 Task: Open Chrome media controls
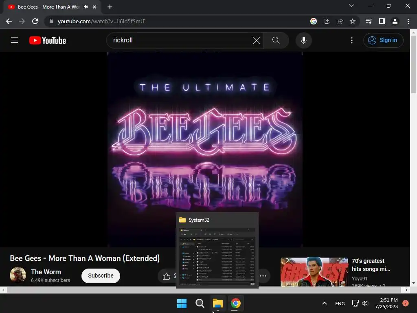[369, 21]
